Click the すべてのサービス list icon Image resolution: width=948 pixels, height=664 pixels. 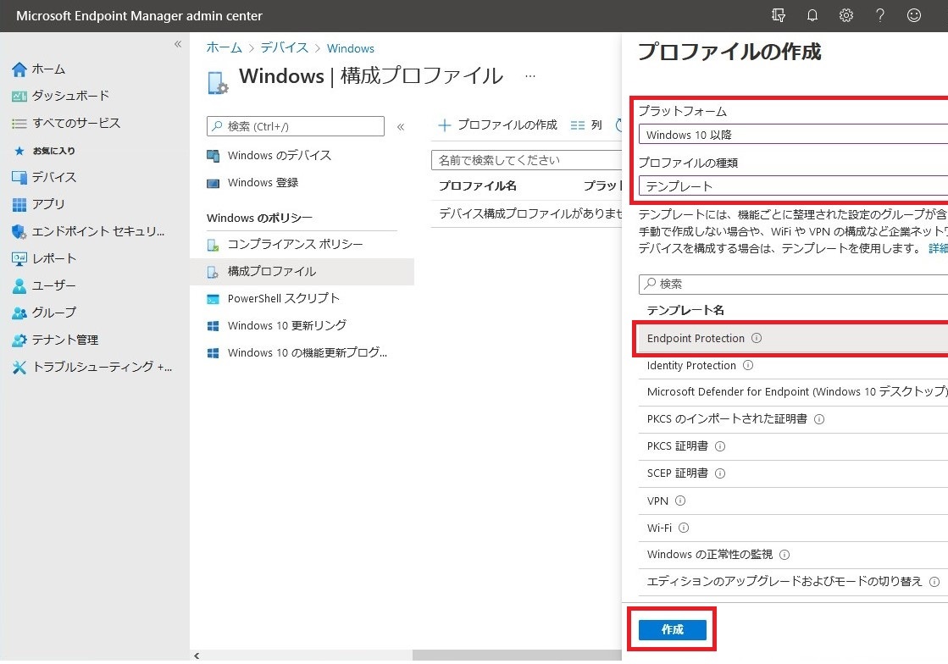(19, 124)
